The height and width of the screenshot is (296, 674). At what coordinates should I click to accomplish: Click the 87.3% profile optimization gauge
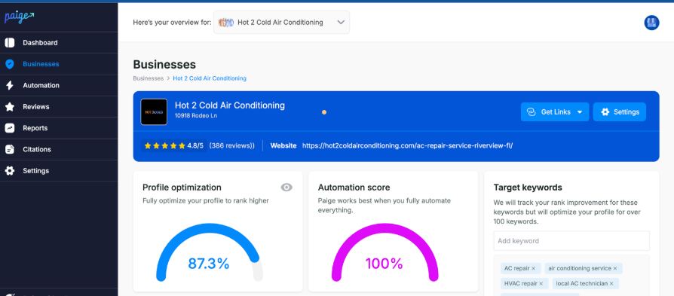210,252
